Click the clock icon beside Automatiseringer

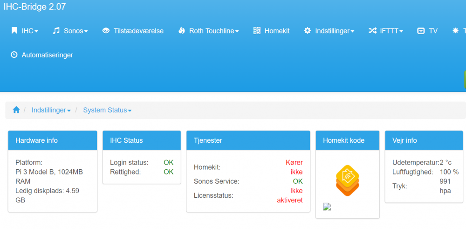click(x=14, y=55)
